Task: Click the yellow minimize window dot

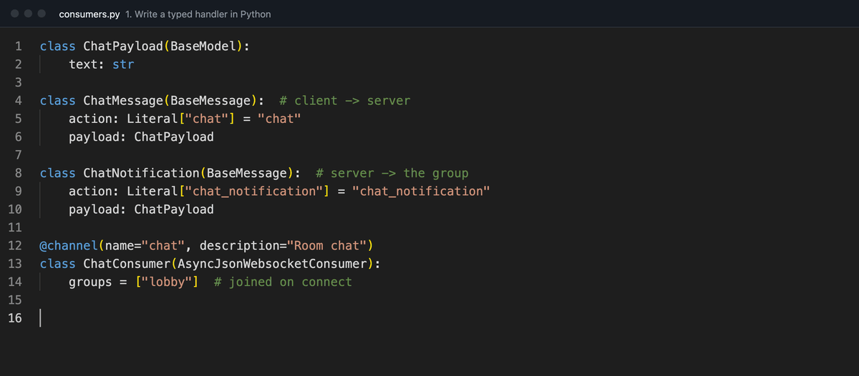Action: [29, 14]
